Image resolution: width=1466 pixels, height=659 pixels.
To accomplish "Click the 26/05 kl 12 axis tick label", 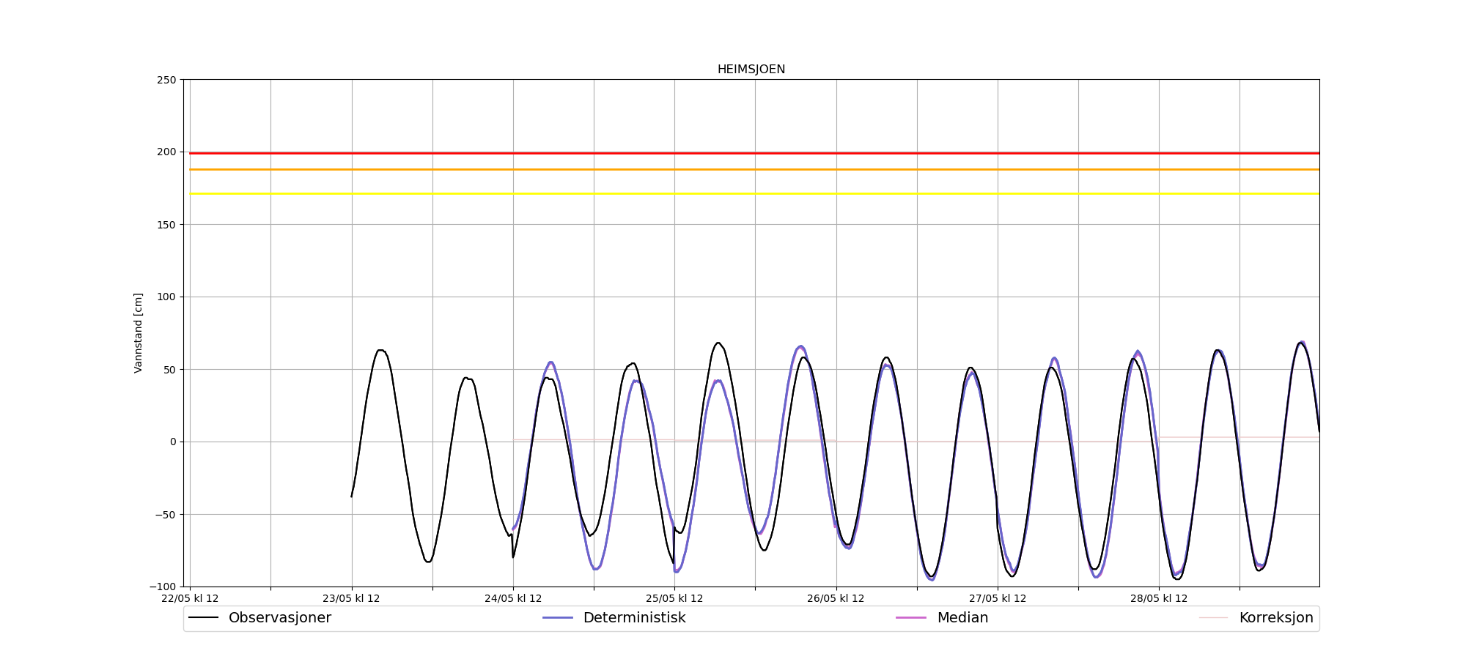I will coord(836,598).
